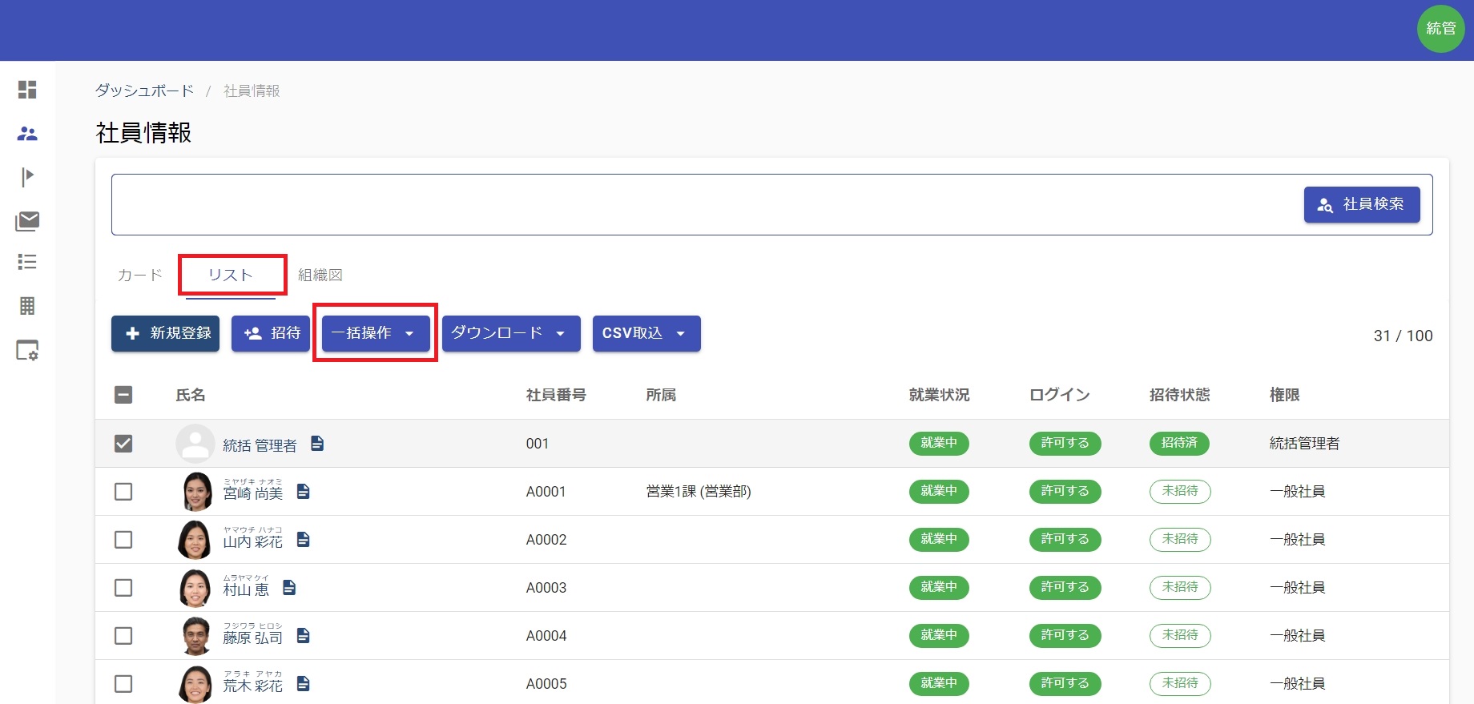Viewport: 1474px width, 704px height.
Task: Open the table grid icon in sidebar
Action: click(x=27, y=306)
